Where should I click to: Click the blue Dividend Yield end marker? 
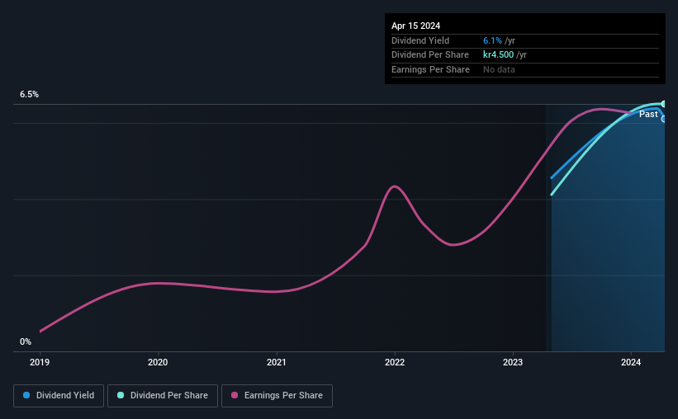(664, 119)
